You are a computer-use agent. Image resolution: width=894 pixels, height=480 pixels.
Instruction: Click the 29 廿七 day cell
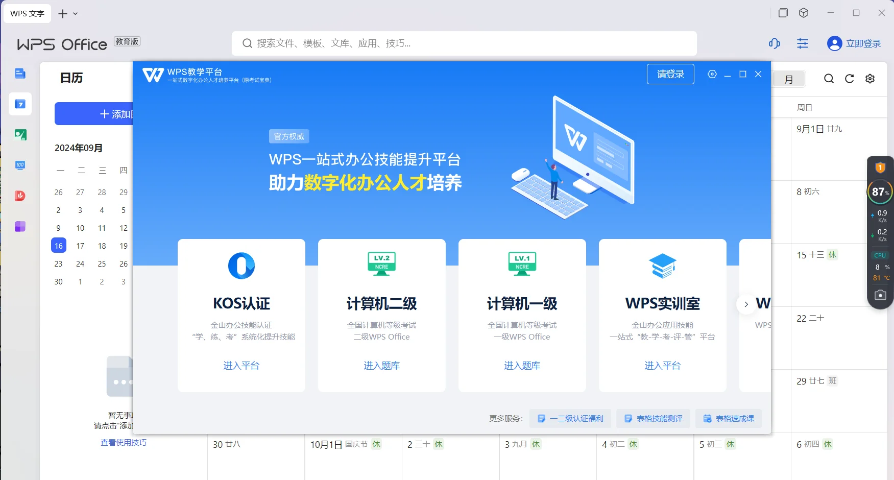839,401
